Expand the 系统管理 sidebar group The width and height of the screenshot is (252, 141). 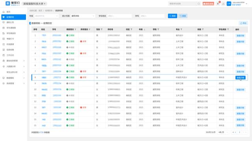tap(14, 83)
